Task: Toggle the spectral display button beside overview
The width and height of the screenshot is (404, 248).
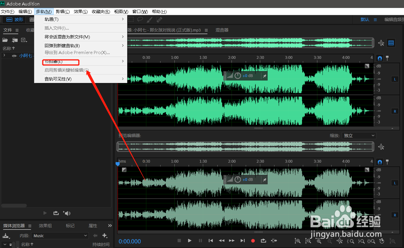Action: [x=391, y=43]
